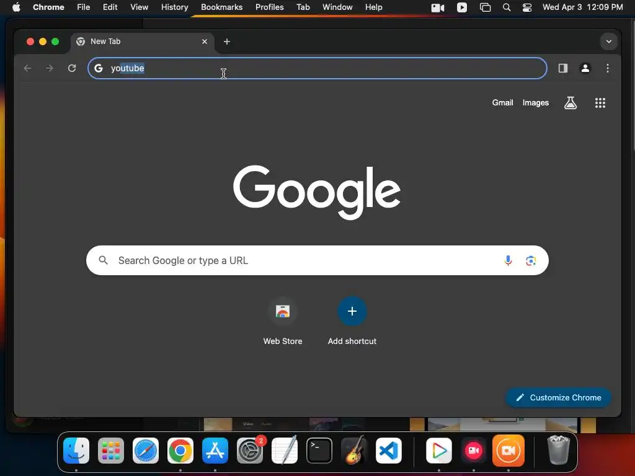Open the Web Store shortcut
The image size is (635, 476).
tap(283, 311)
